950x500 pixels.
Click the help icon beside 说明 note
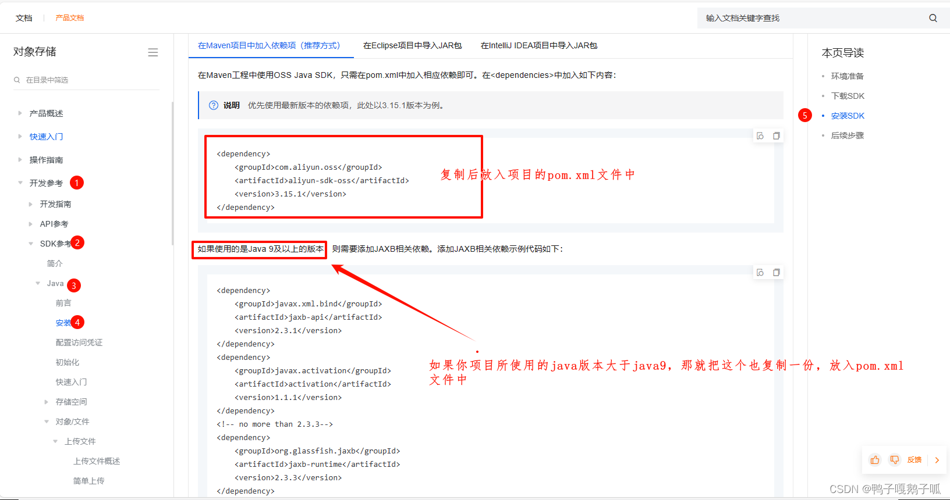[214, 105]
